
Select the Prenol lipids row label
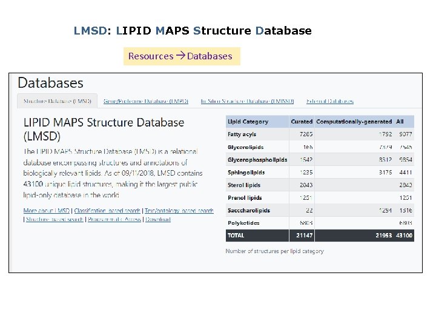245,197
